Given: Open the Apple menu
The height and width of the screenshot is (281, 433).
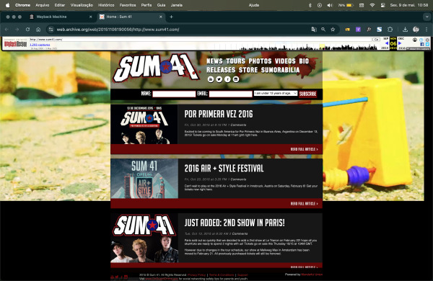Looking at the screenshot, I should (x=7, y=5).
